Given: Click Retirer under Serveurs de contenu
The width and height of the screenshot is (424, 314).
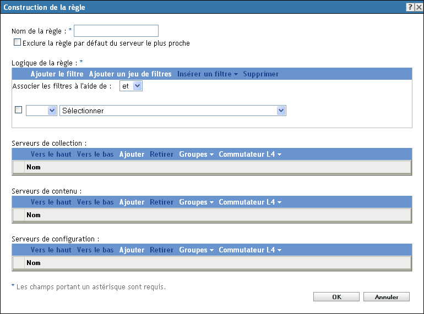Looking at the screenshot, I should tap(161, 202).
